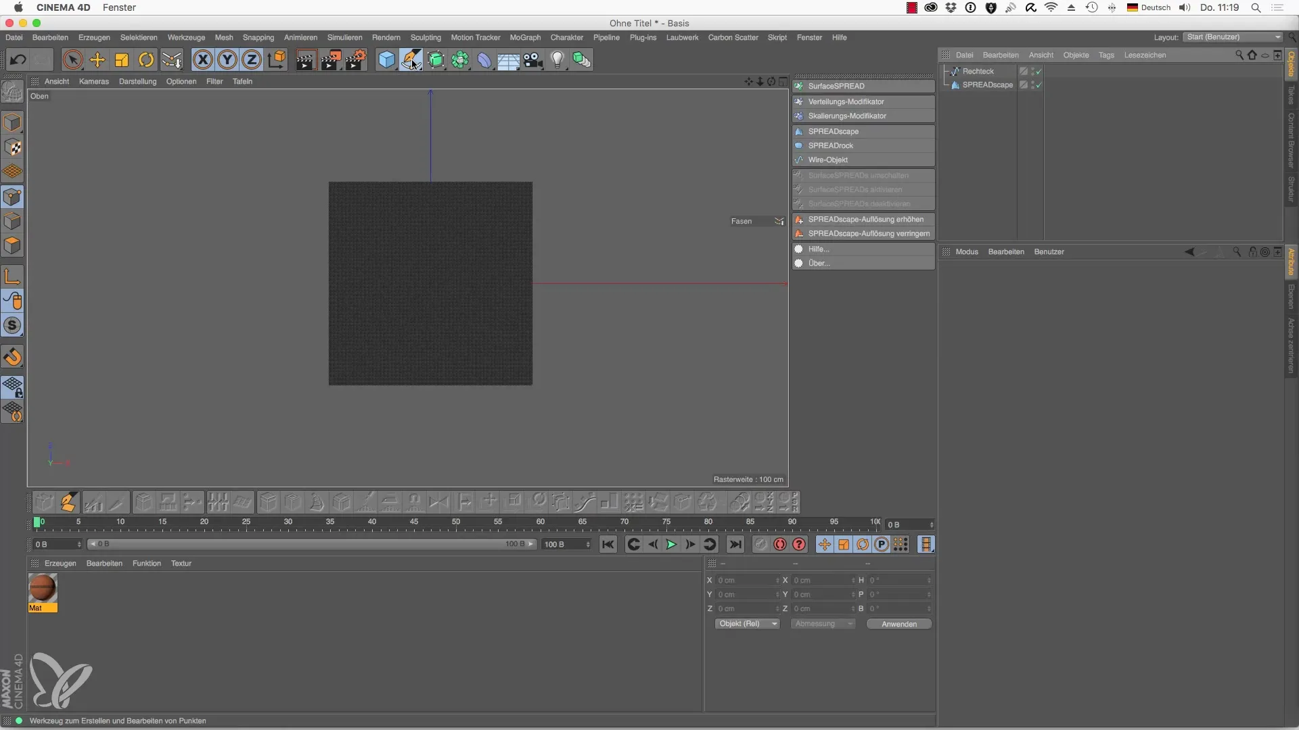Go to end of animation
Viewport: 1299px width, 730px height.
[x=735, y=544]
